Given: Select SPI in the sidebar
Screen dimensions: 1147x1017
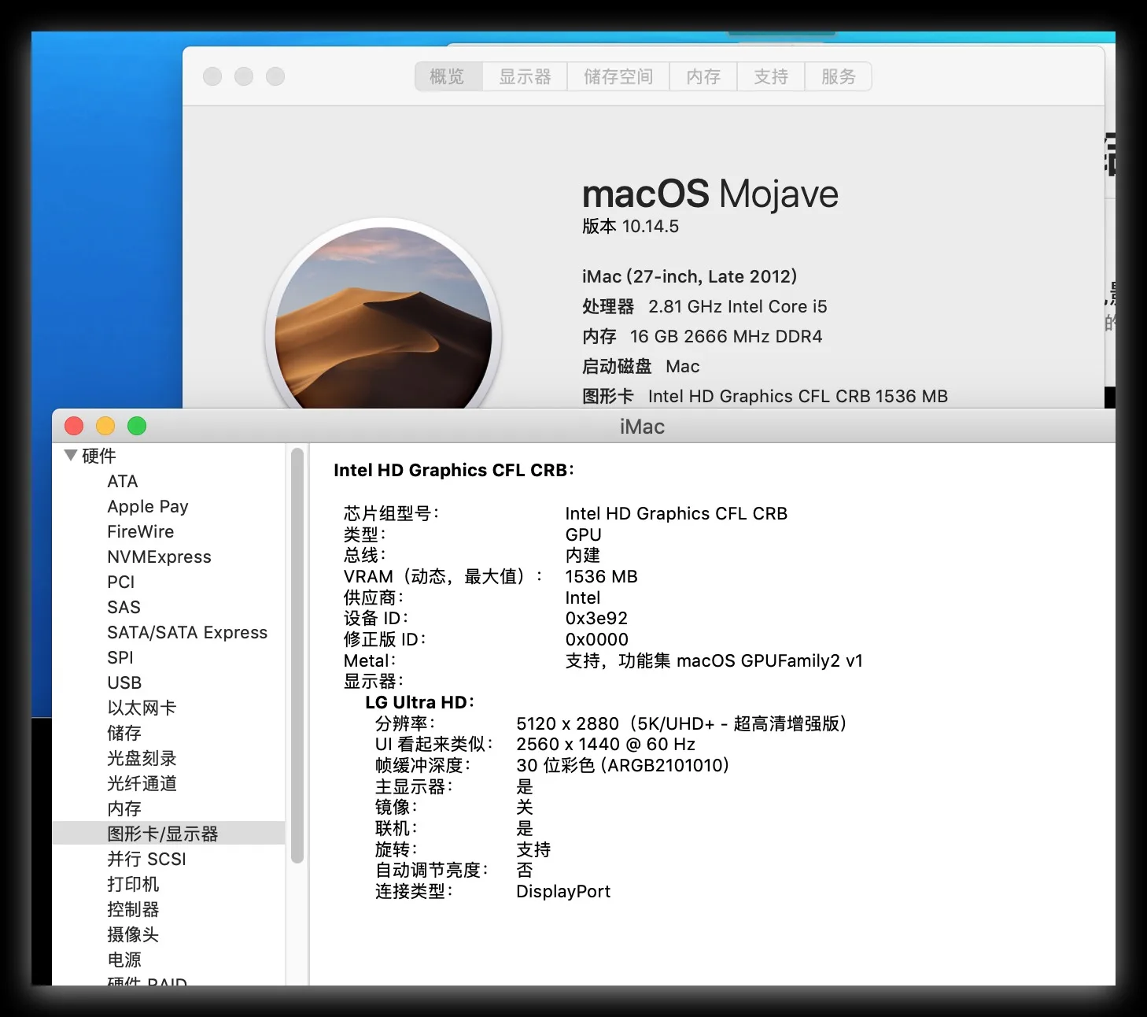Looking at the screenshot, I should 120,657.
